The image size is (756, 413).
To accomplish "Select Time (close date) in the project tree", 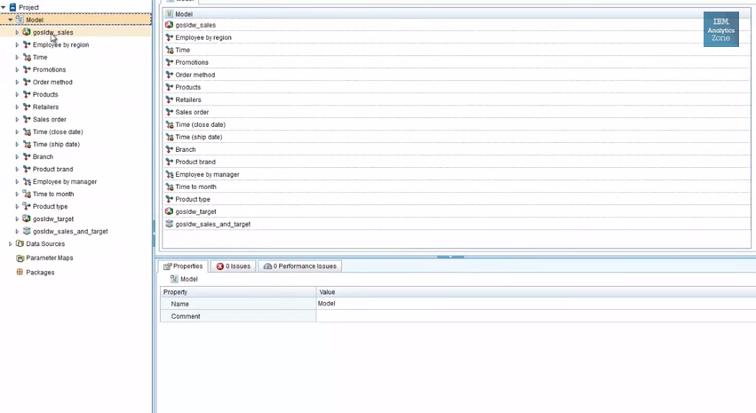I will [x=58, y=131].
